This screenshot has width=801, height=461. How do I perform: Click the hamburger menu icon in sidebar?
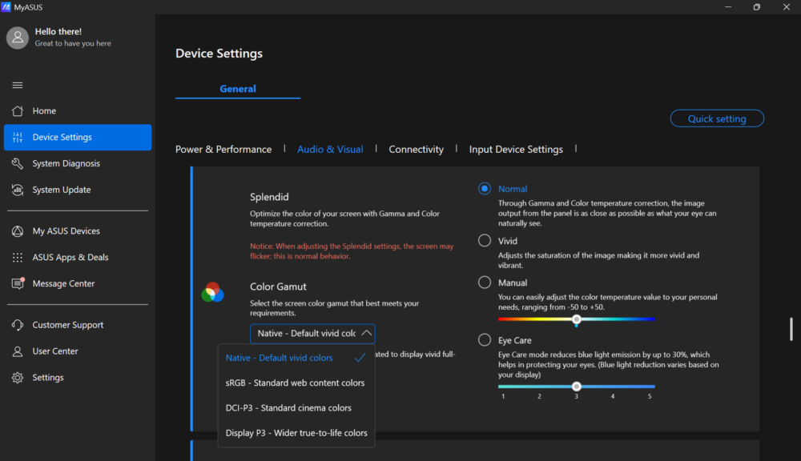coord(18,85)
